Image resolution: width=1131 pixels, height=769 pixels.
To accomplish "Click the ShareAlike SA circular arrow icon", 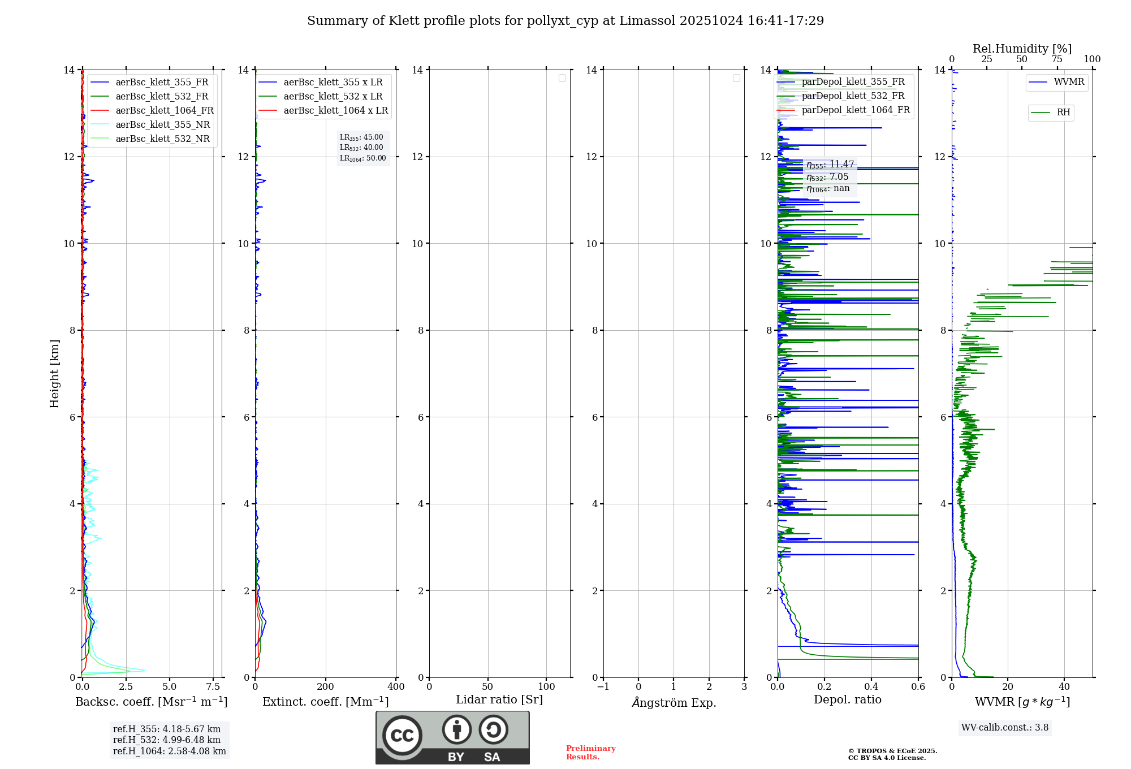I will tap(493, 729).
